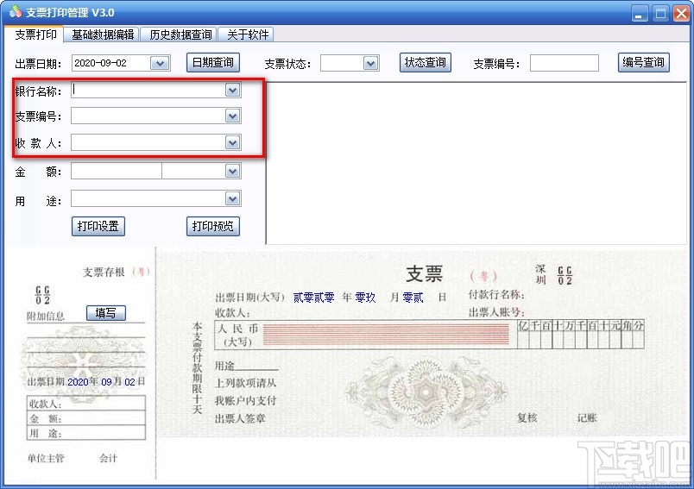The height and width of the screenshot is (489, 694).
Task: Open the 基础数据编辑 tab
Action: 102,34
